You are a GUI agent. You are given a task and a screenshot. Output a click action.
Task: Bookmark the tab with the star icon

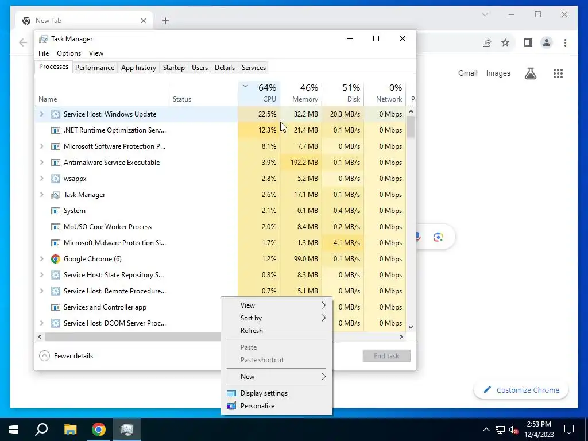[505, 42]
